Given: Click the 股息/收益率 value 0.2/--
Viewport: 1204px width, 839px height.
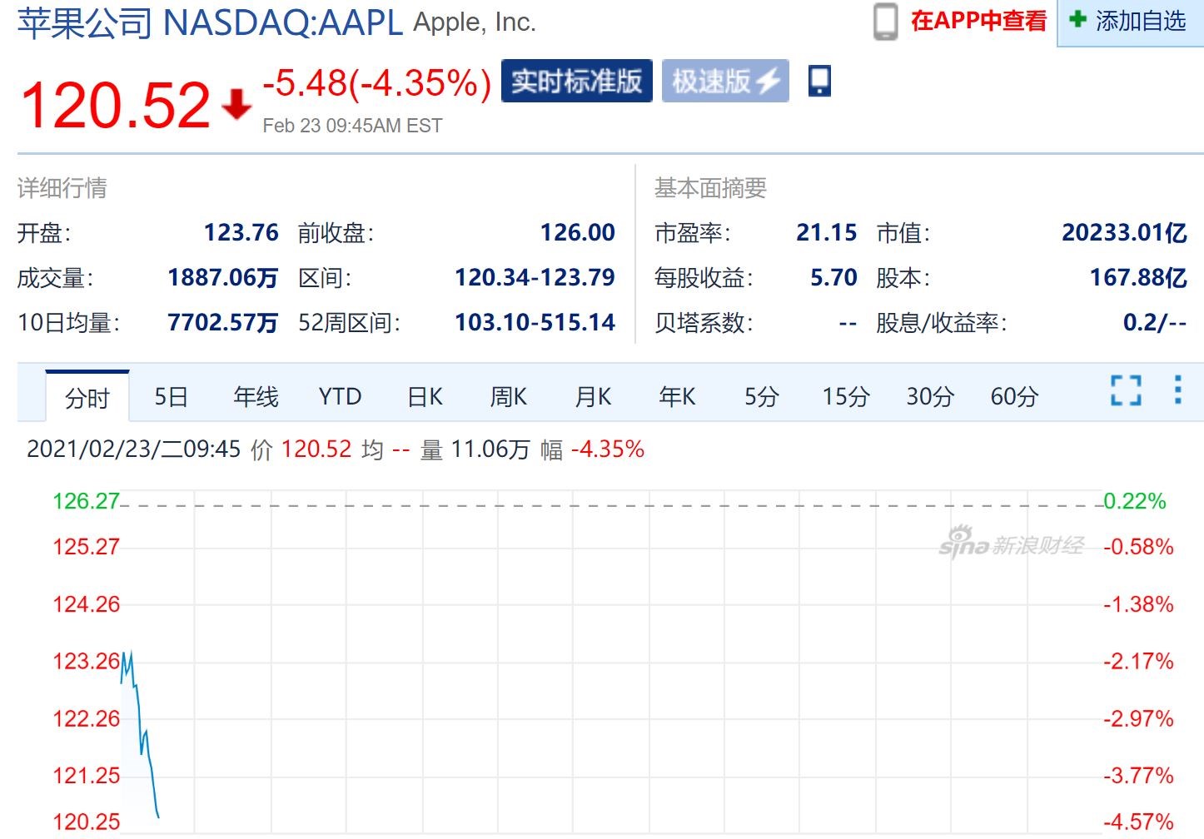Looking at the screenshot, I should coord(1155,322).
